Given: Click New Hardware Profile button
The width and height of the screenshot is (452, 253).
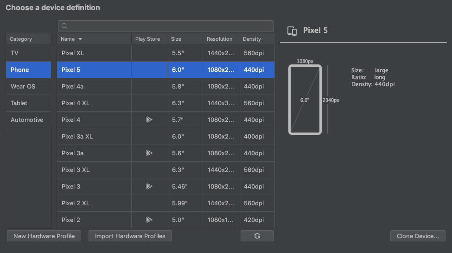Looking at the screenshot, I should coord(44,236).
